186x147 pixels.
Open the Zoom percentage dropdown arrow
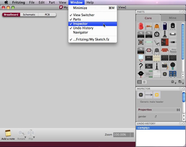point(132,135)
